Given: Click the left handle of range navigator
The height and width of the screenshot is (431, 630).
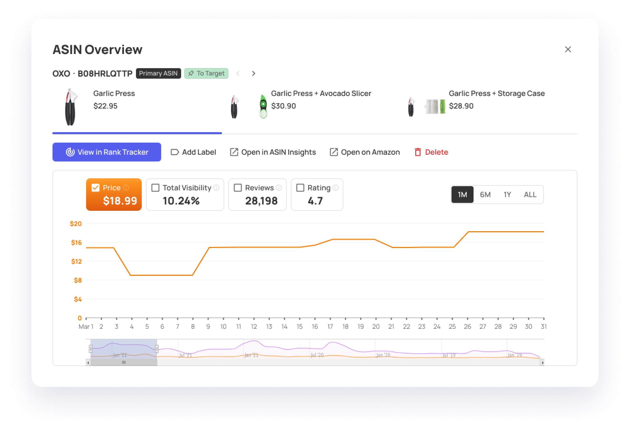Looking at the screenshot, I should coord(91,349).
